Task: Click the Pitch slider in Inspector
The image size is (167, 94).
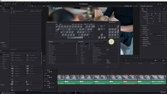Action: tap(153, 20)
